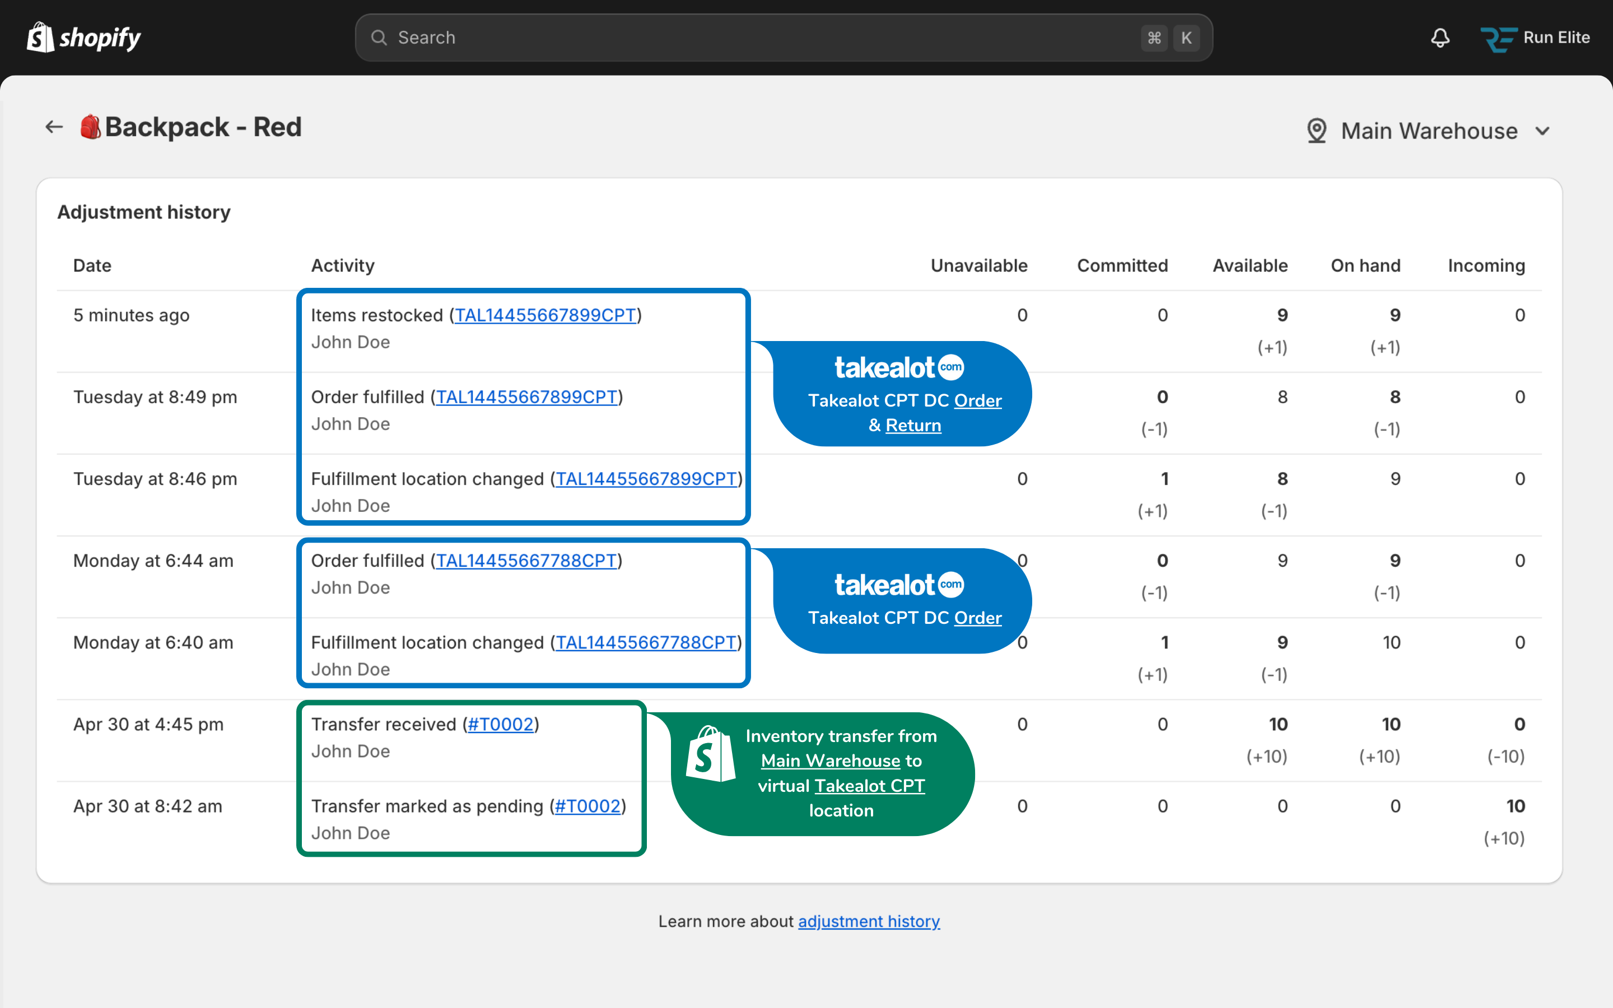
Task: Open transfer #T0002 in Transfer received row
Action: pyautogui.click(x=501, y=725)
